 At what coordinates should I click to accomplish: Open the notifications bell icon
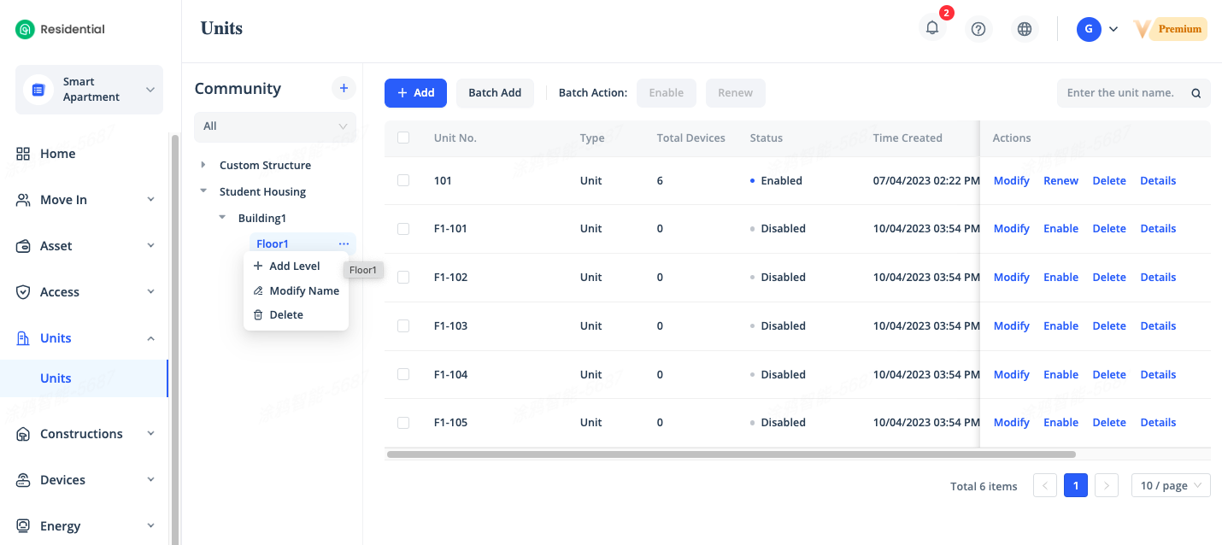tap(932, 28)
